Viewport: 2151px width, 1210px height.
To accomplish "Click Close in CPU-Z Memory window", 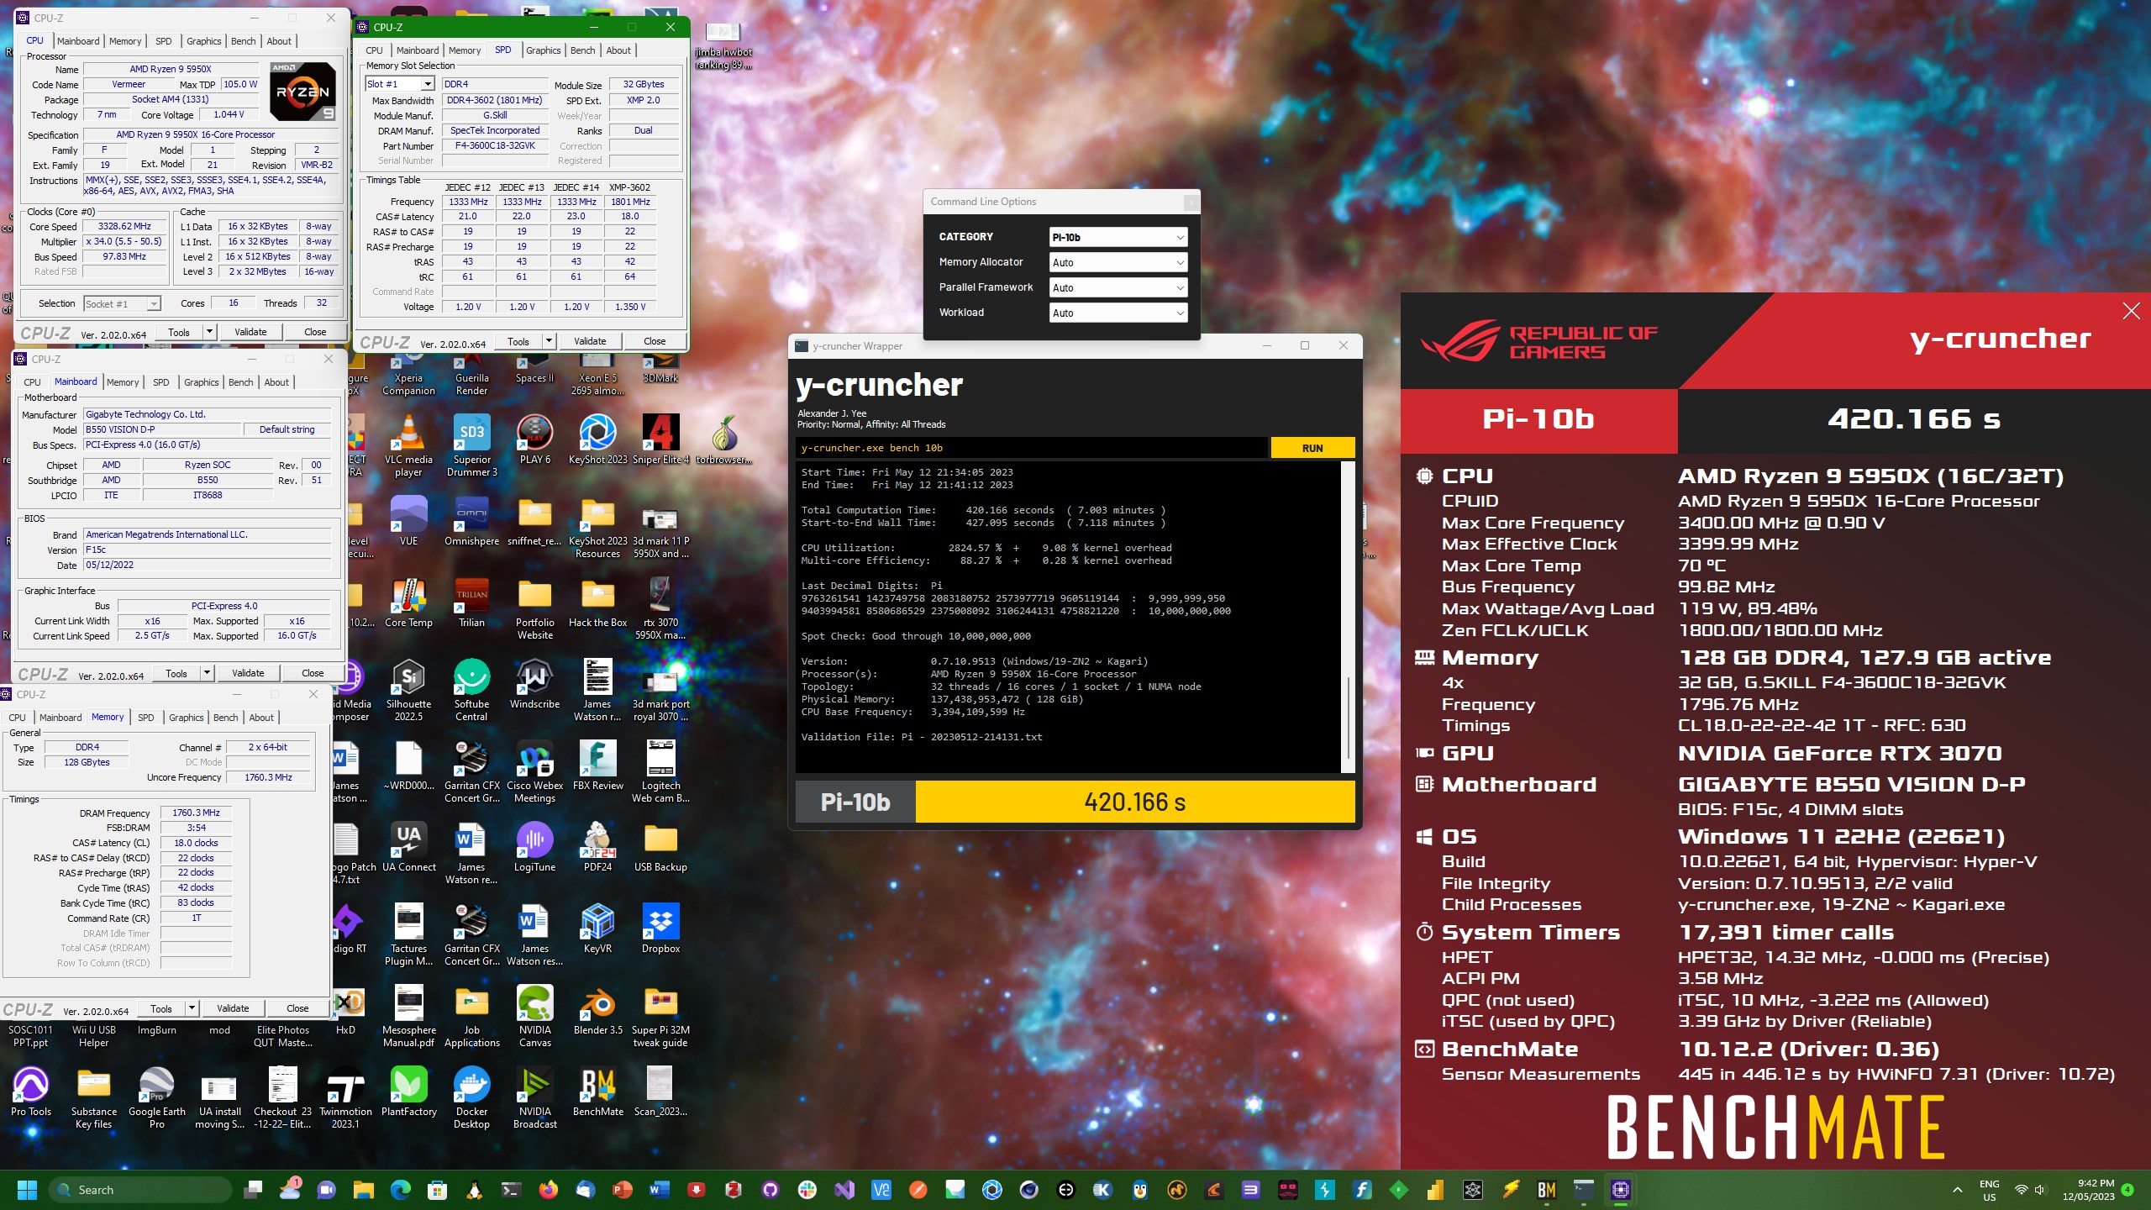I will 297,1008.
